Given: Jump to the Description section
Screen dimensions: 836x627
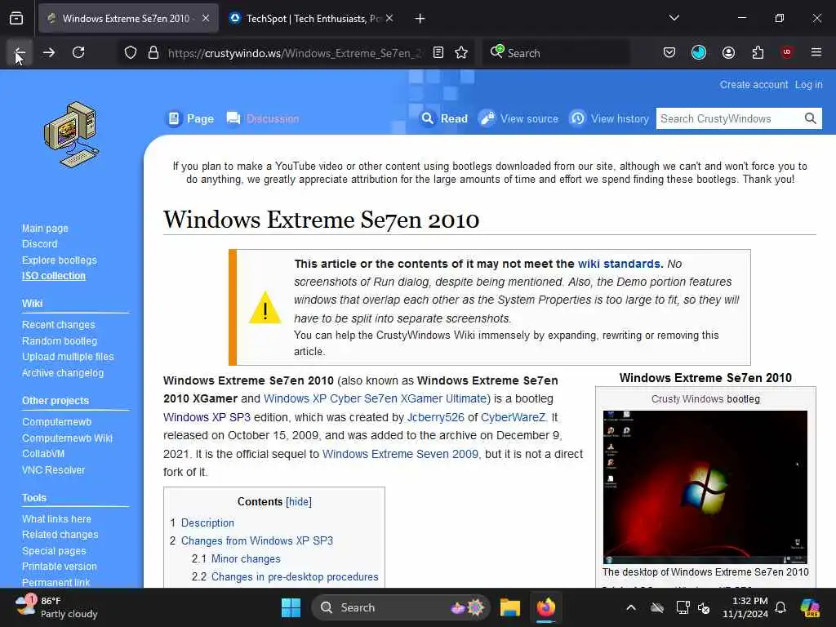Looking at the screenshot, I should [207, 523].
